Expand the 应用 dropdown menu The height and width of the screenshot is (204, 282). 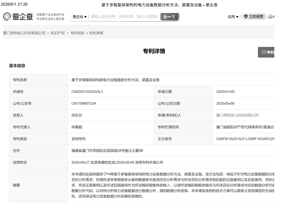pos(233,17)
